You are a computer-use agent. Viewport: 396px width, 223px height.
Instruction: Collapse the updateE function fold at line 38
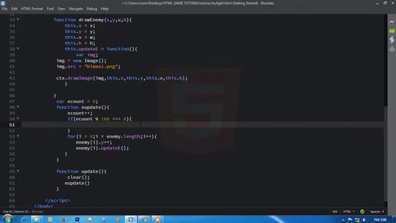coord(18,48)
